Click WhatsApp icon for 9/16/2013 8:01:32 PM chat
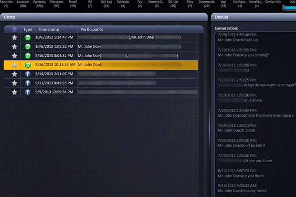 (28, 56)
